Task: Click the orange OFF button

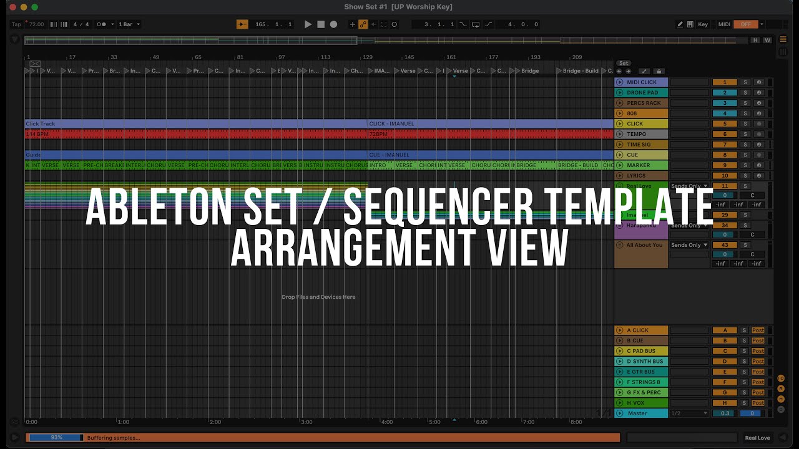Action: (745, 24)
